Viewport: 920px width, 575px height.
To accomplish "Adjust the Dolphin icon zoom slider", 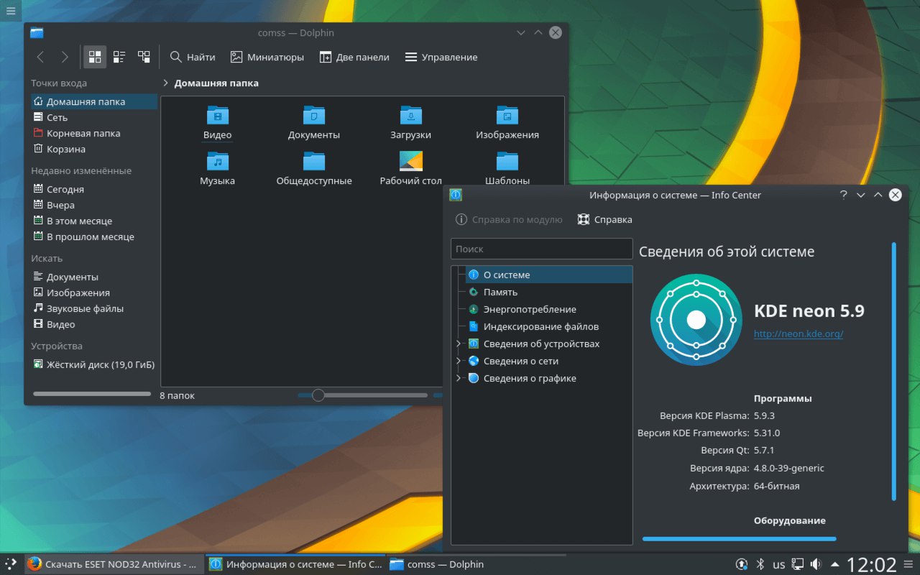I will pyautogui.click(x=318, y=395).
